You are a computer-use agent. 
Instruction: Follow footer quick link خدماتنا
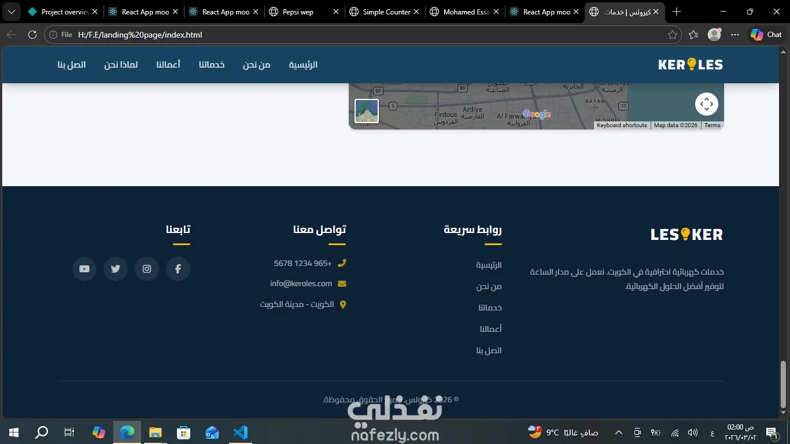pos(490,308)
